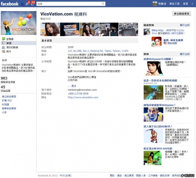The width and height of the screenshot is (196, 178).
Task: Click the info card icon in sidebar
Action: pos(3,43)
